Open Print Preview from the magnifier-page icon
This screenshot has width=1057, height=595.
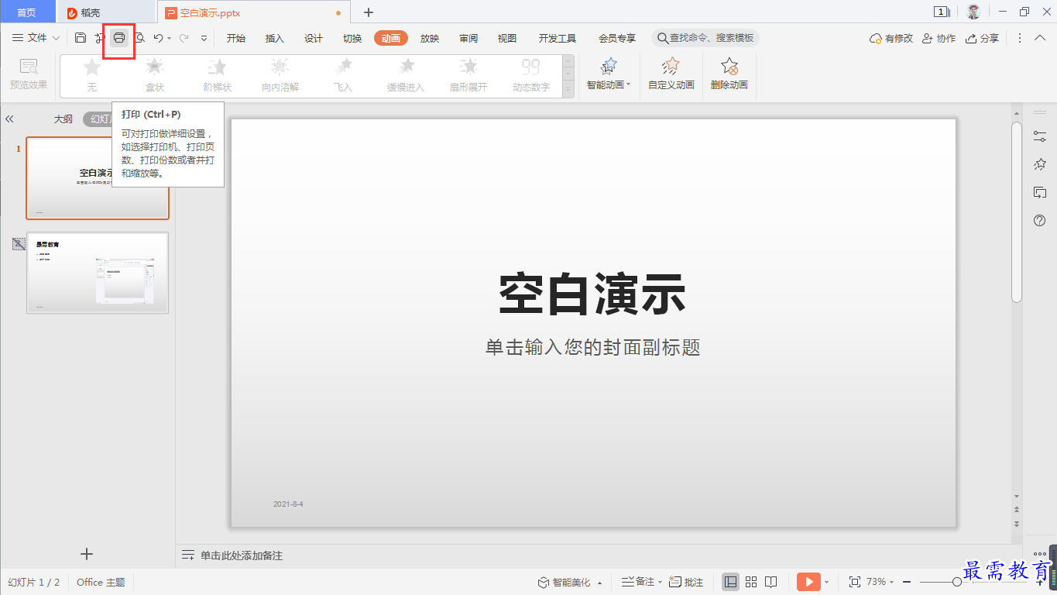coord(140,38)
